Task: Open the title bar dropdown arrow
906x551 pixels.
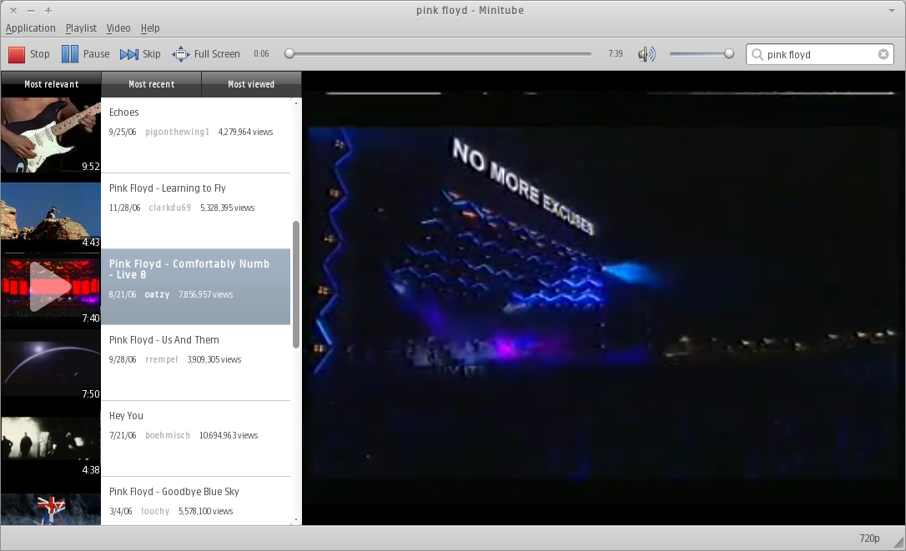Action: click(891, 10)
